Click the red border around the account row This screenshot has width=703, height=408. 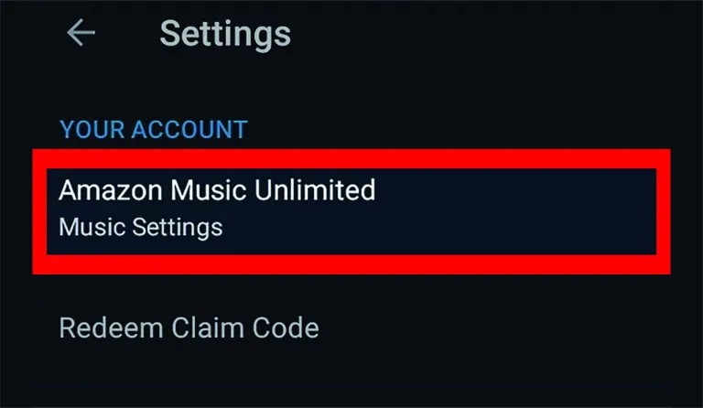pos(351,159)
